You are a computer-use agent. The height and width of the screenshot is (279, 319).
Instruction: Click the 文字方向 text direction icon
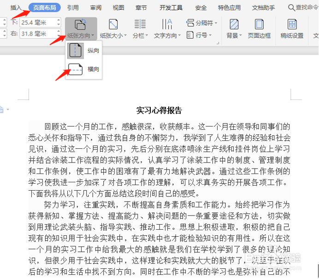tap(167, 24)
